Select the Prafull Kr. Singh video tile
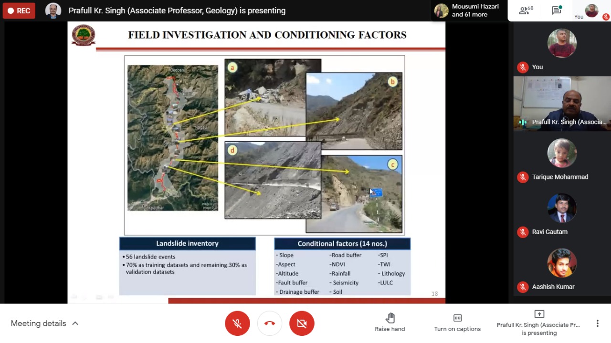 coord(562,104)
